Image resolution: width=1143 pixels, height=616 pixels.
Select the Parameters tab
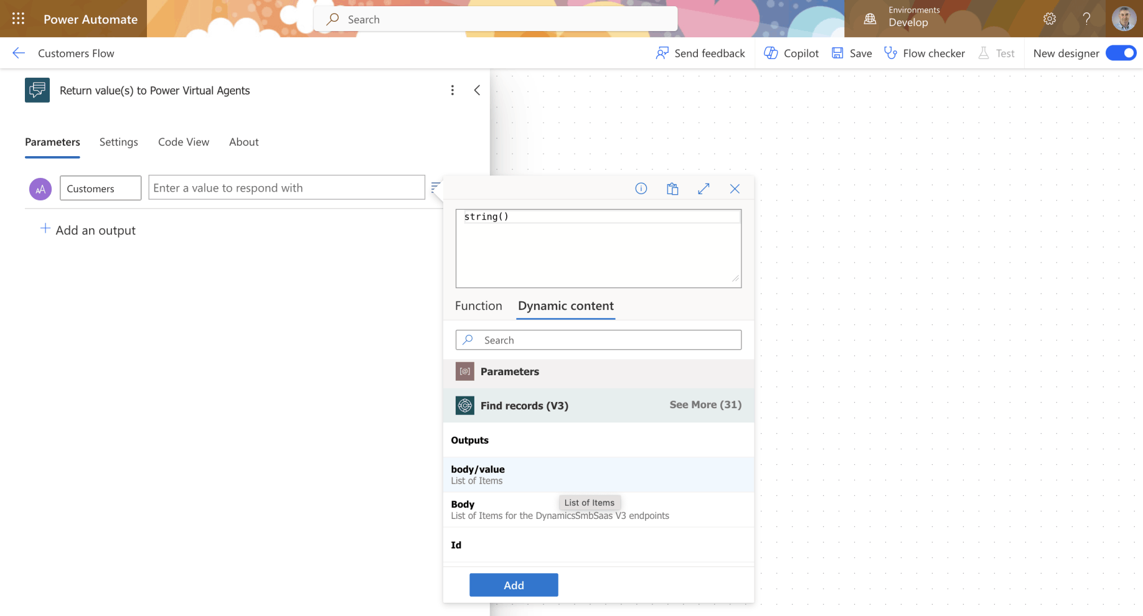[x=52, y=142]
